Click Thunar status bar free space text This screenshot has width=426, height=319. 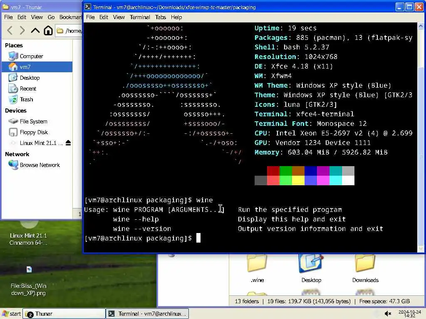(x=384, y=301)
